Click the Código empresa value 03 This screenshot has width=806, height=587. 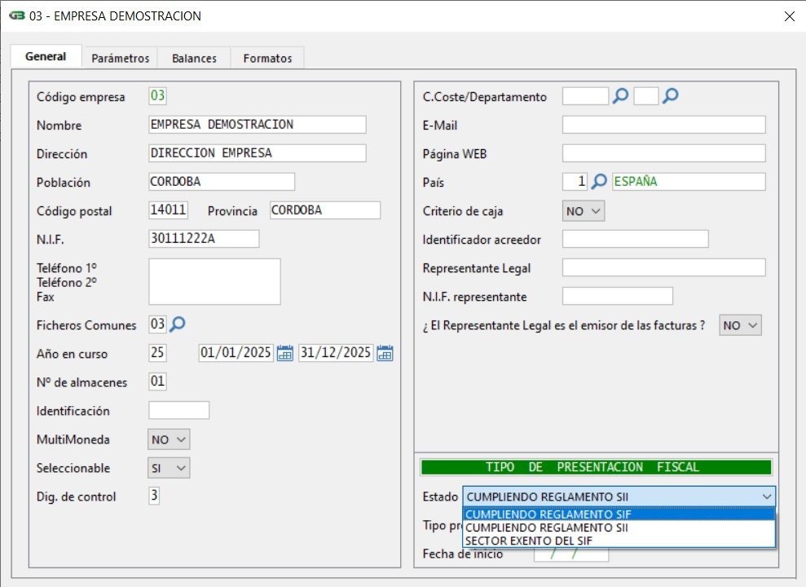pos(157,95)
